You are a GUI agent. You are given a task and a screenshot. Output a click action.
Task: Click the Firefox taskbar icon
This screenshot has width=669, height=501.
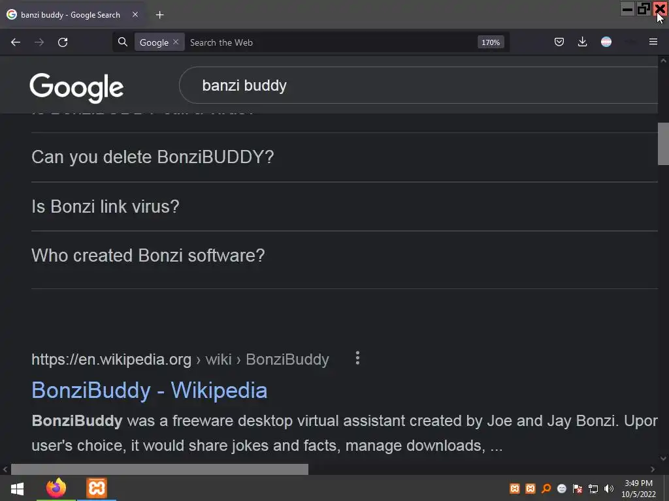(56, 488)
